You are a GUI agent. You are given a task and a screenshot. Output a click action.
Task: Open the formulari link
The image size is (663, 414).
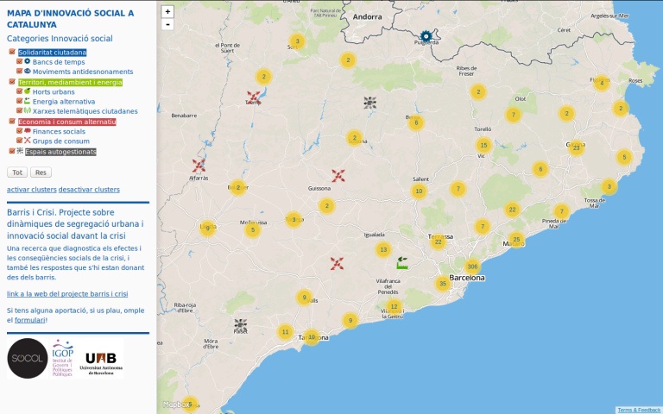(x=30, y=320)
